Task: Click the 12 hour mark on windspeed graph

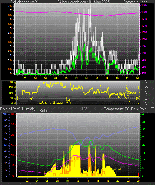Action: coord(76,78)
